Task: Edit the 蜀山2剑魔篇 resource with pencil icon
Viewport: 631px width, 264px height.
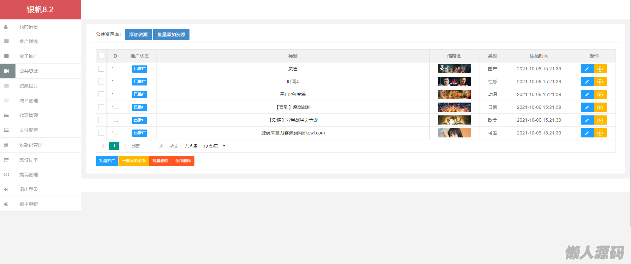Action: (x=587, y=95)
